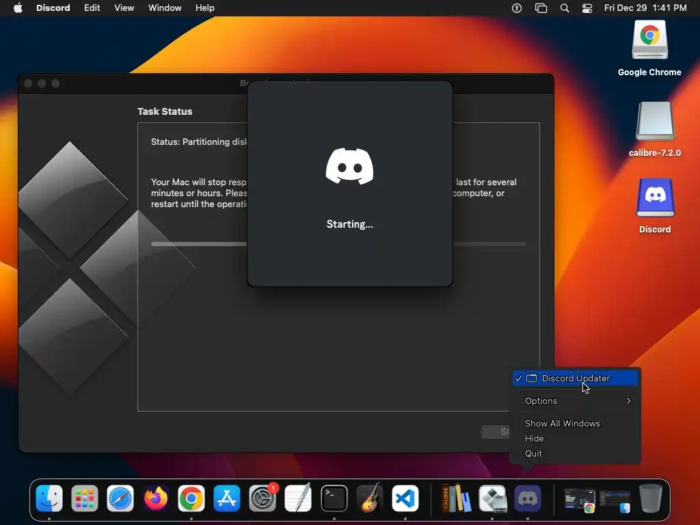Image resolution: width=700 pixels, height=525 pixels.
Task: Open the View menu
Action: click(124, 8)
